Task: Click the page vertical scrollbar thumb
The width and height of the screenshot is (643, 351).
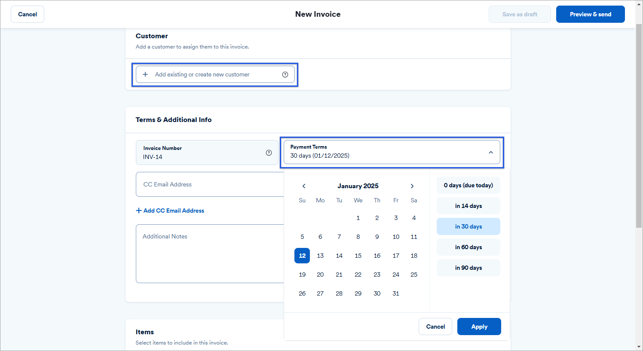Action: click(x=639, y=126)
